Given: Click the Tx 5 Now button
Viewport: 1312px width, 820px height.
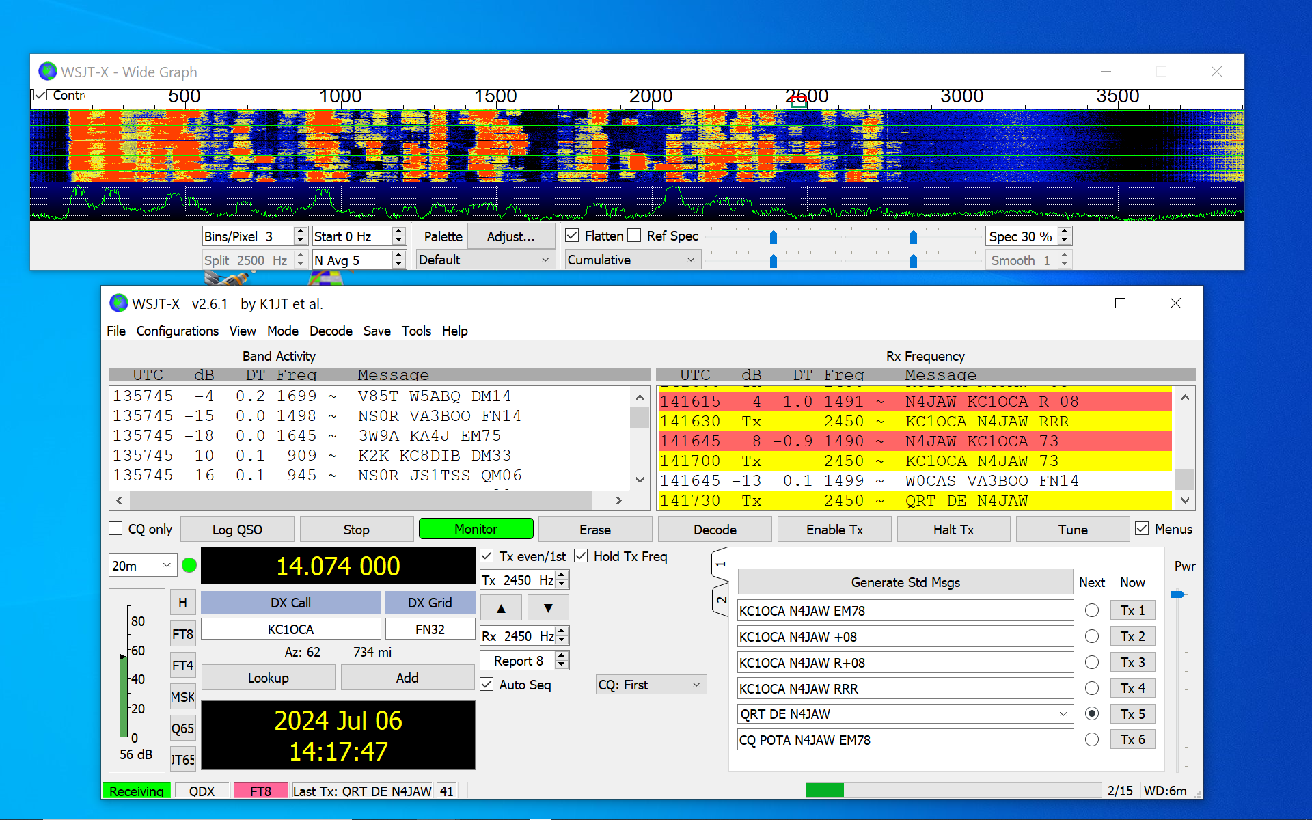Looking at the screenshot, I should tap(1132, 714).
